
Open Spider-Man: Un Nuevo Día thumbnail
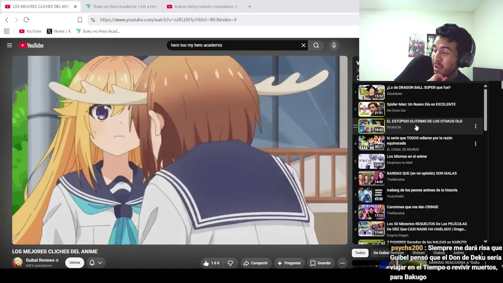coord(371,109)
